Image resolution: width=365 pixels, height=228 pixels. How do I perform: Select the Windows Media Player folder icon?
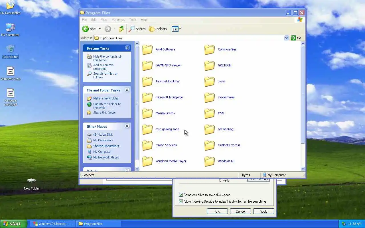click(147, 161)
